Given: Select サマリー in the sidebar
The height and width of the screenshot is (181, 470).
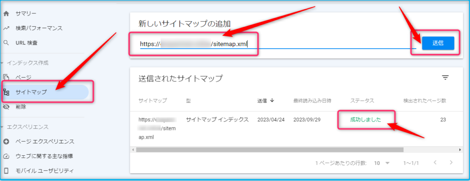Looking at the screenshot, I should 26,13.
